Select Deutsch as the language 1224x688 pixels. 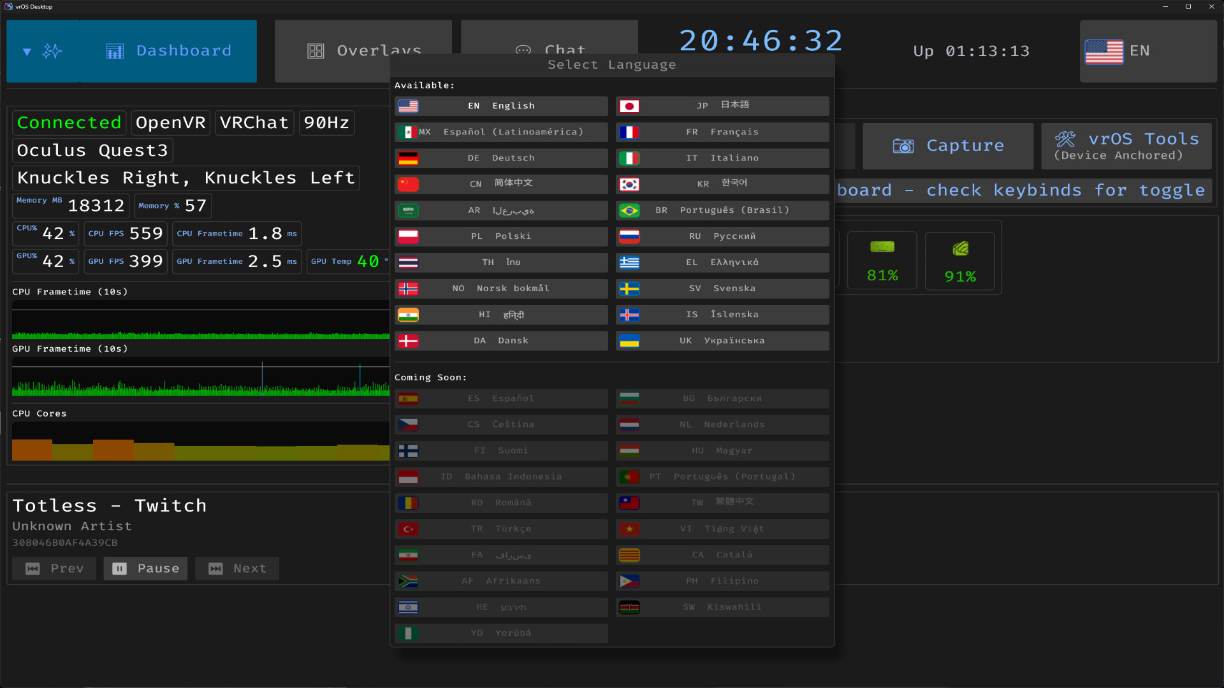pyautogui.click(x=501, y=158)
